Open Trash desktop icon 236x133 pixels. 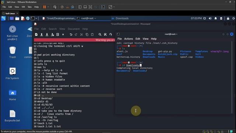pos(13,52)
